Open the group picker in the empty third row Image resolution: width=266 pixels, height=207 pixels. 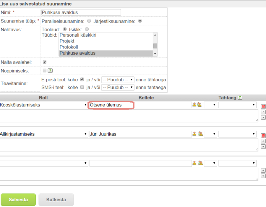200,163
